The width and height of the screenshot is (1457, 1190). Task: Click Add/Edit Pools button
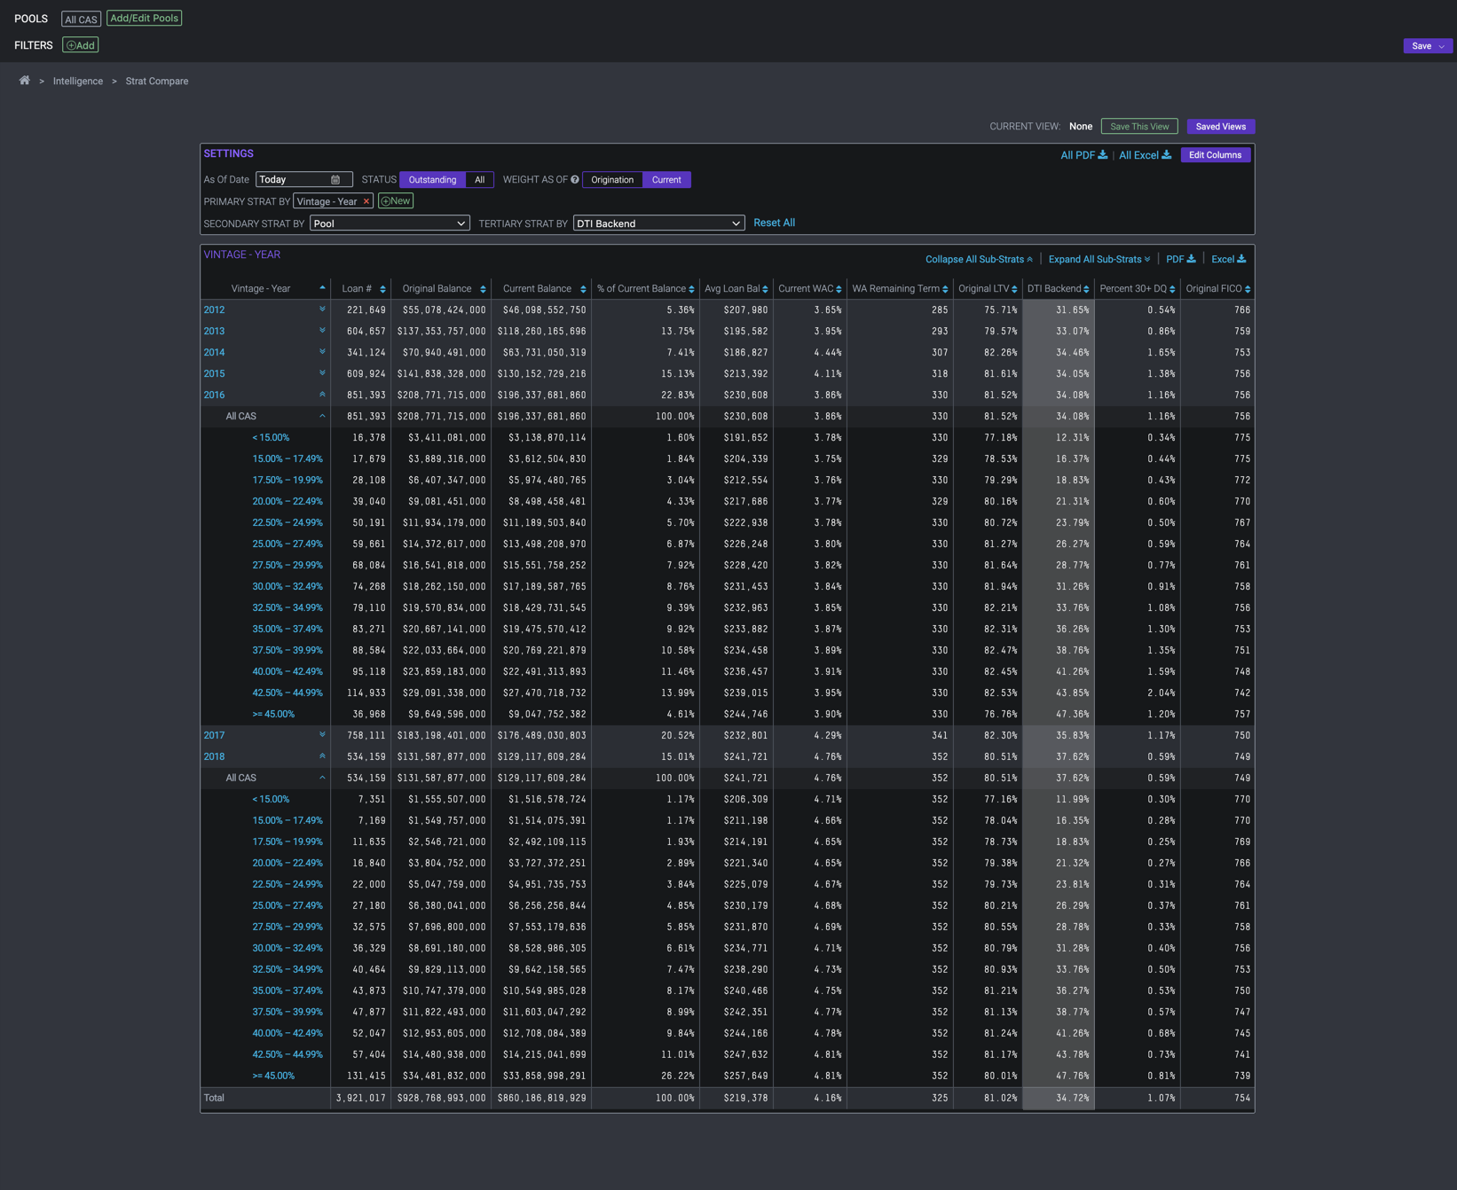tap(144, 18)
